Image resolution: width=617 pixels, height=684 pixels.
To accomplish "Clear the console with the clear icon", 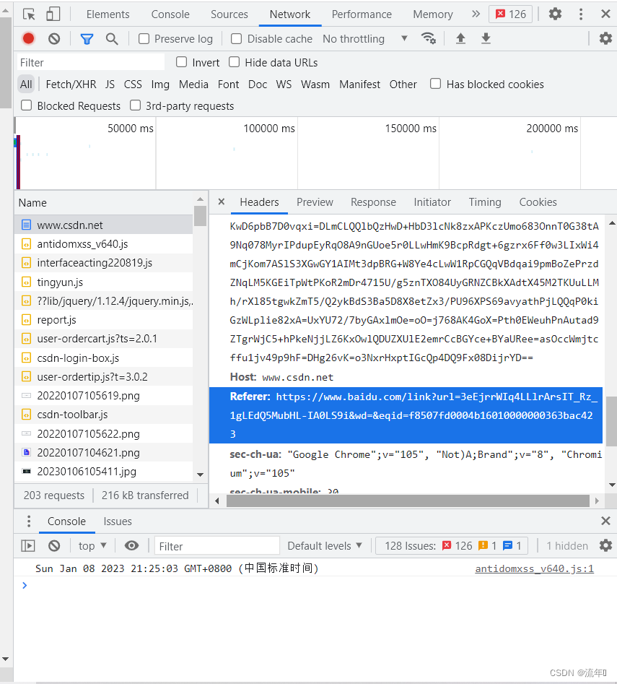I will pos(54,546).
